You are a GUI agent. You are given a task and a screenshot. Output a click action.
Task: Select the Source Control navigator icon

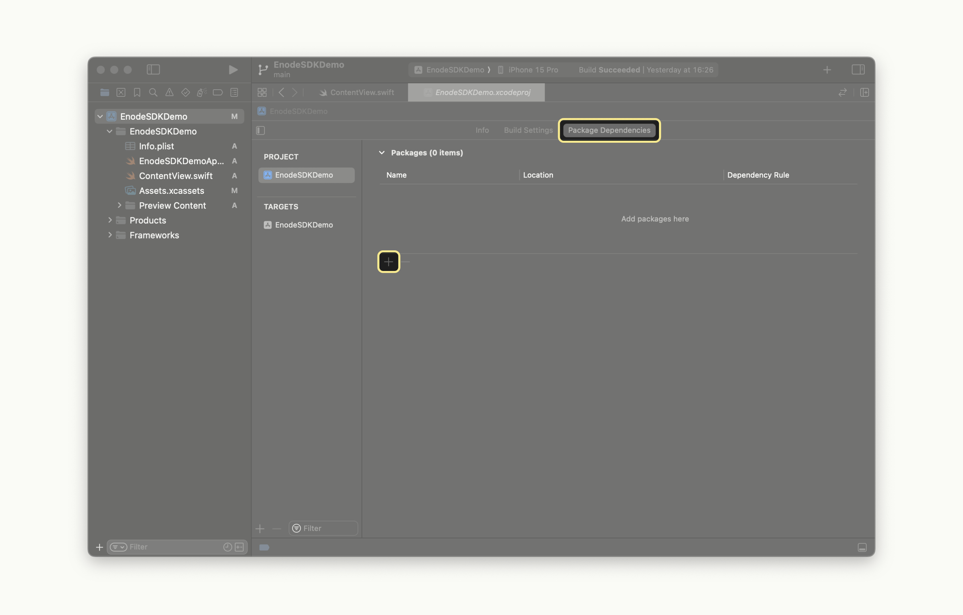pos(121,93)
